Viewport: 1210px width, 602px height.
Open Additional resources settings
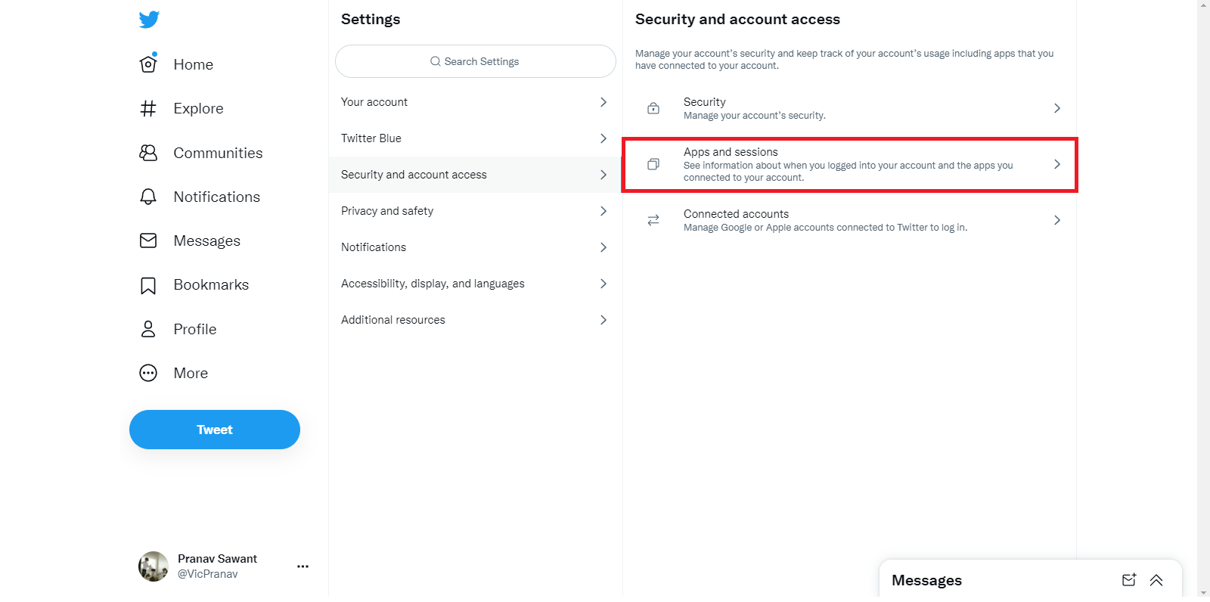(475, 320)
